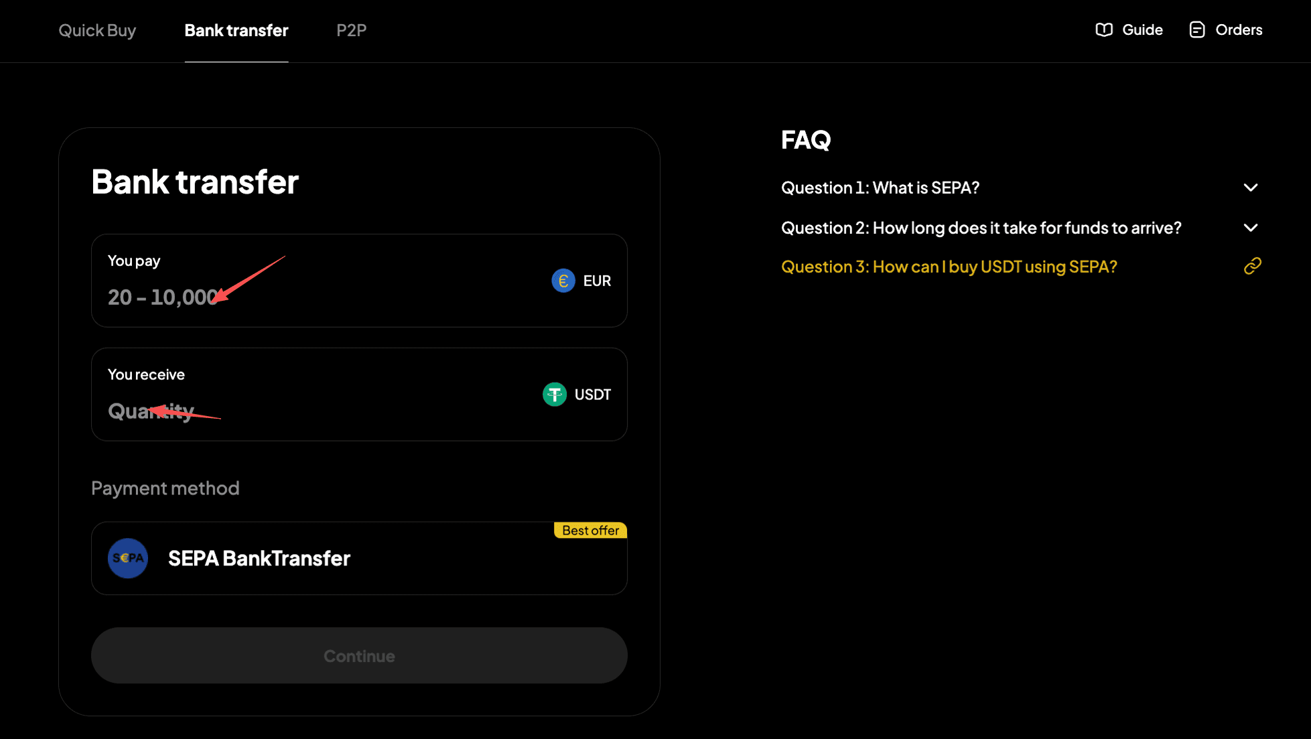This screenshot has width=1311, height=739.
Task: Open Orders text link
Action: coord(1239,30)
